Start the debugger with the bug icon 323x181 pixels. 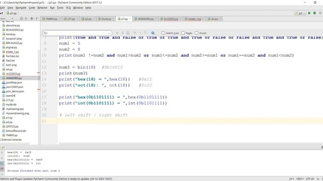pos(314,13)
